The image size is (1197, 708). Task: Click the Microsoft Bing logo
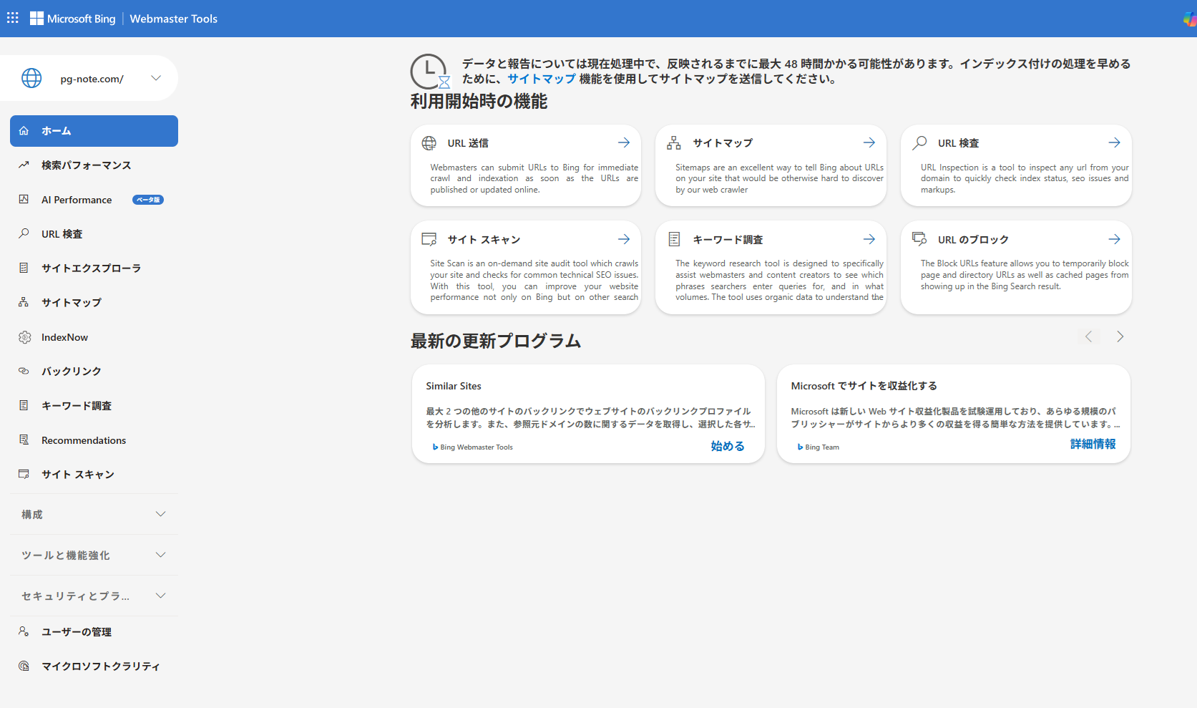[73, 19]
